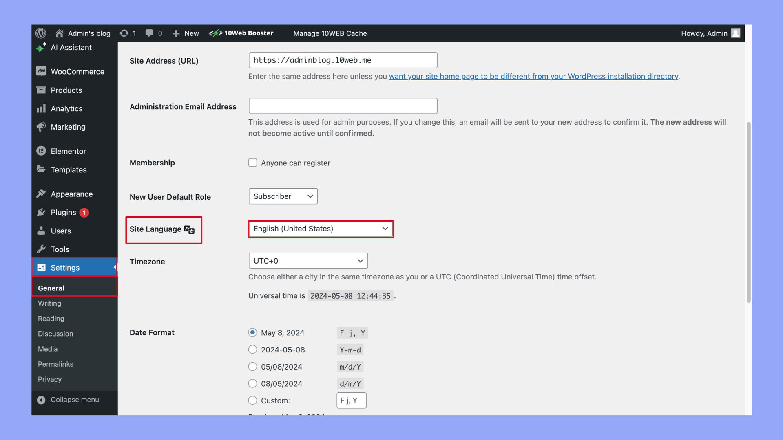The image size is (783, 440).
Task: Expand the Site Language dropdown
Action: click(321, 229)
